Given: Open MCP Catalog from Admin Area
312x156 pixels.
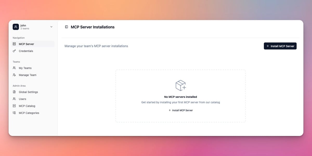Looking at the screenshot, I should pos(27,106).
